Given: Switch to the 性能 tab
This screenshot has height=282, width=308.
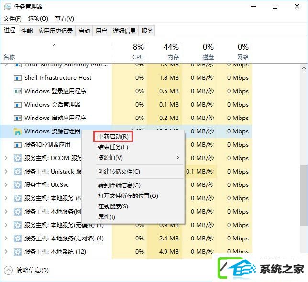Looking at the screenshot, I should [27, 31].
